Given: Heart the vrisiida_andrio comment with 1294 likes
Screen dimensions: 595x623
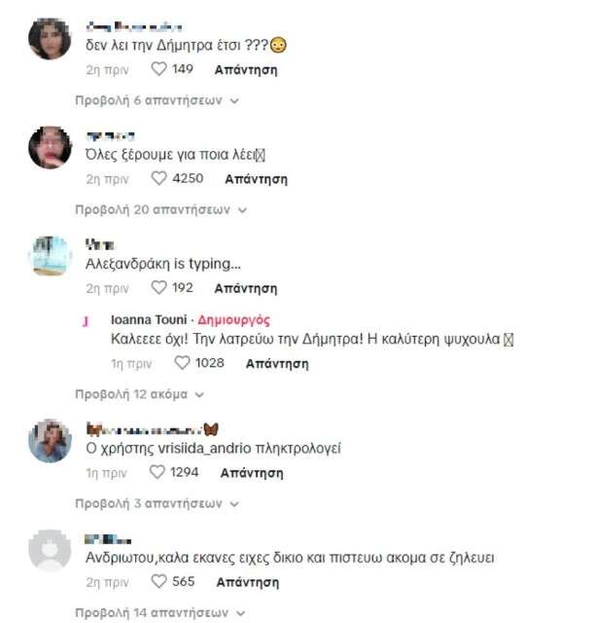Looking at the screenshot, I should [157, 472].
